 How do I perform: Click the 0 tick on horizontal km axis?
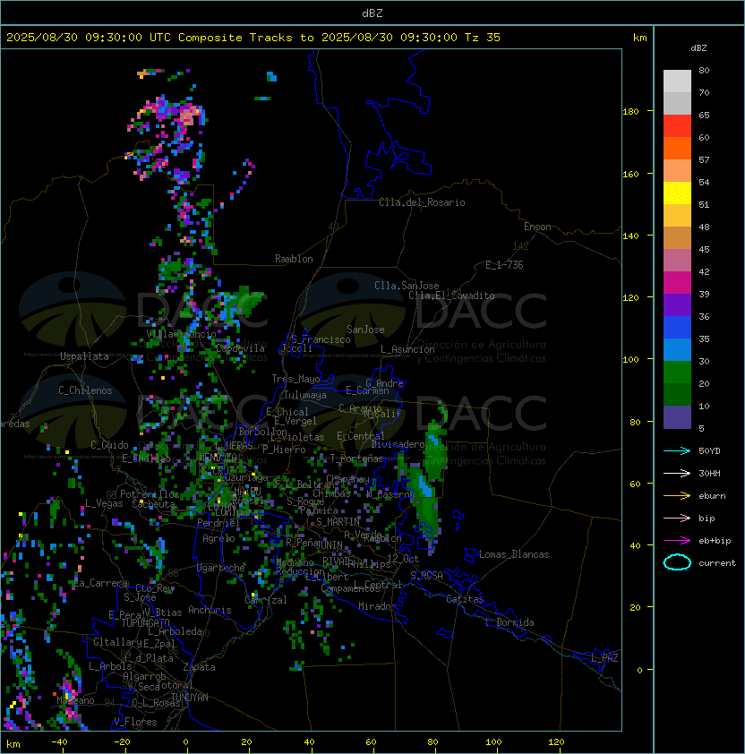[x=185, y=742]
